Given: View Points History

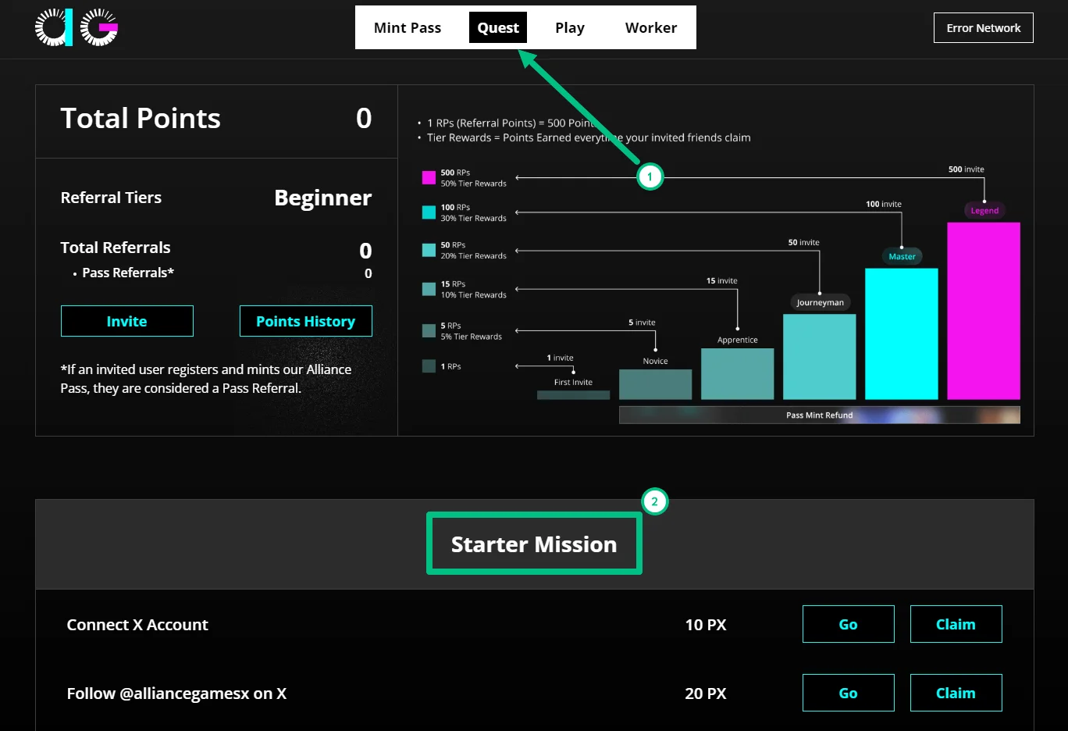Looking at the screenshot, I should pyautogui.click(x=306, y=321).
